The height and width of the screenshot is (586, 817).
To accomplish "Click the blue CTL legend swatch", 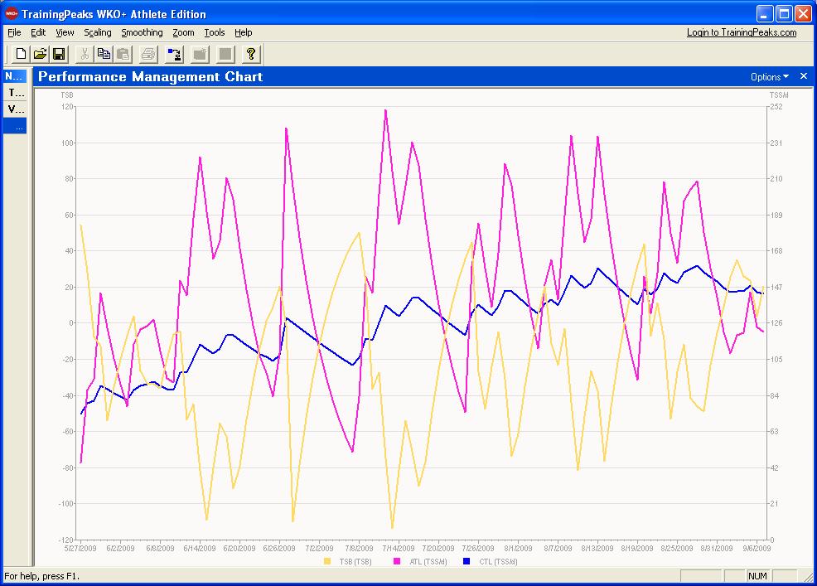I will (x=467, y=562).
